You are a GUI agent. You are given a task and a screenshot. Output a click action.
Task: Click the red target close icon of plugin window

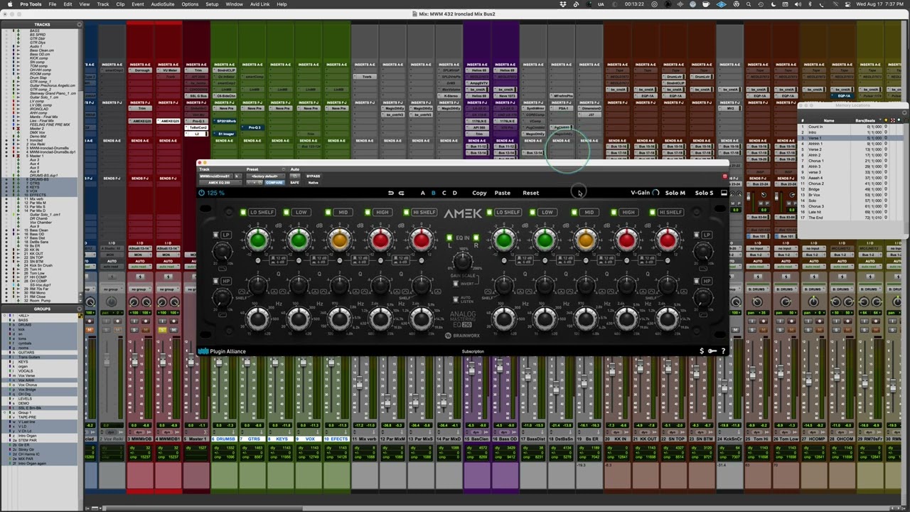click(x=724, y=176)
